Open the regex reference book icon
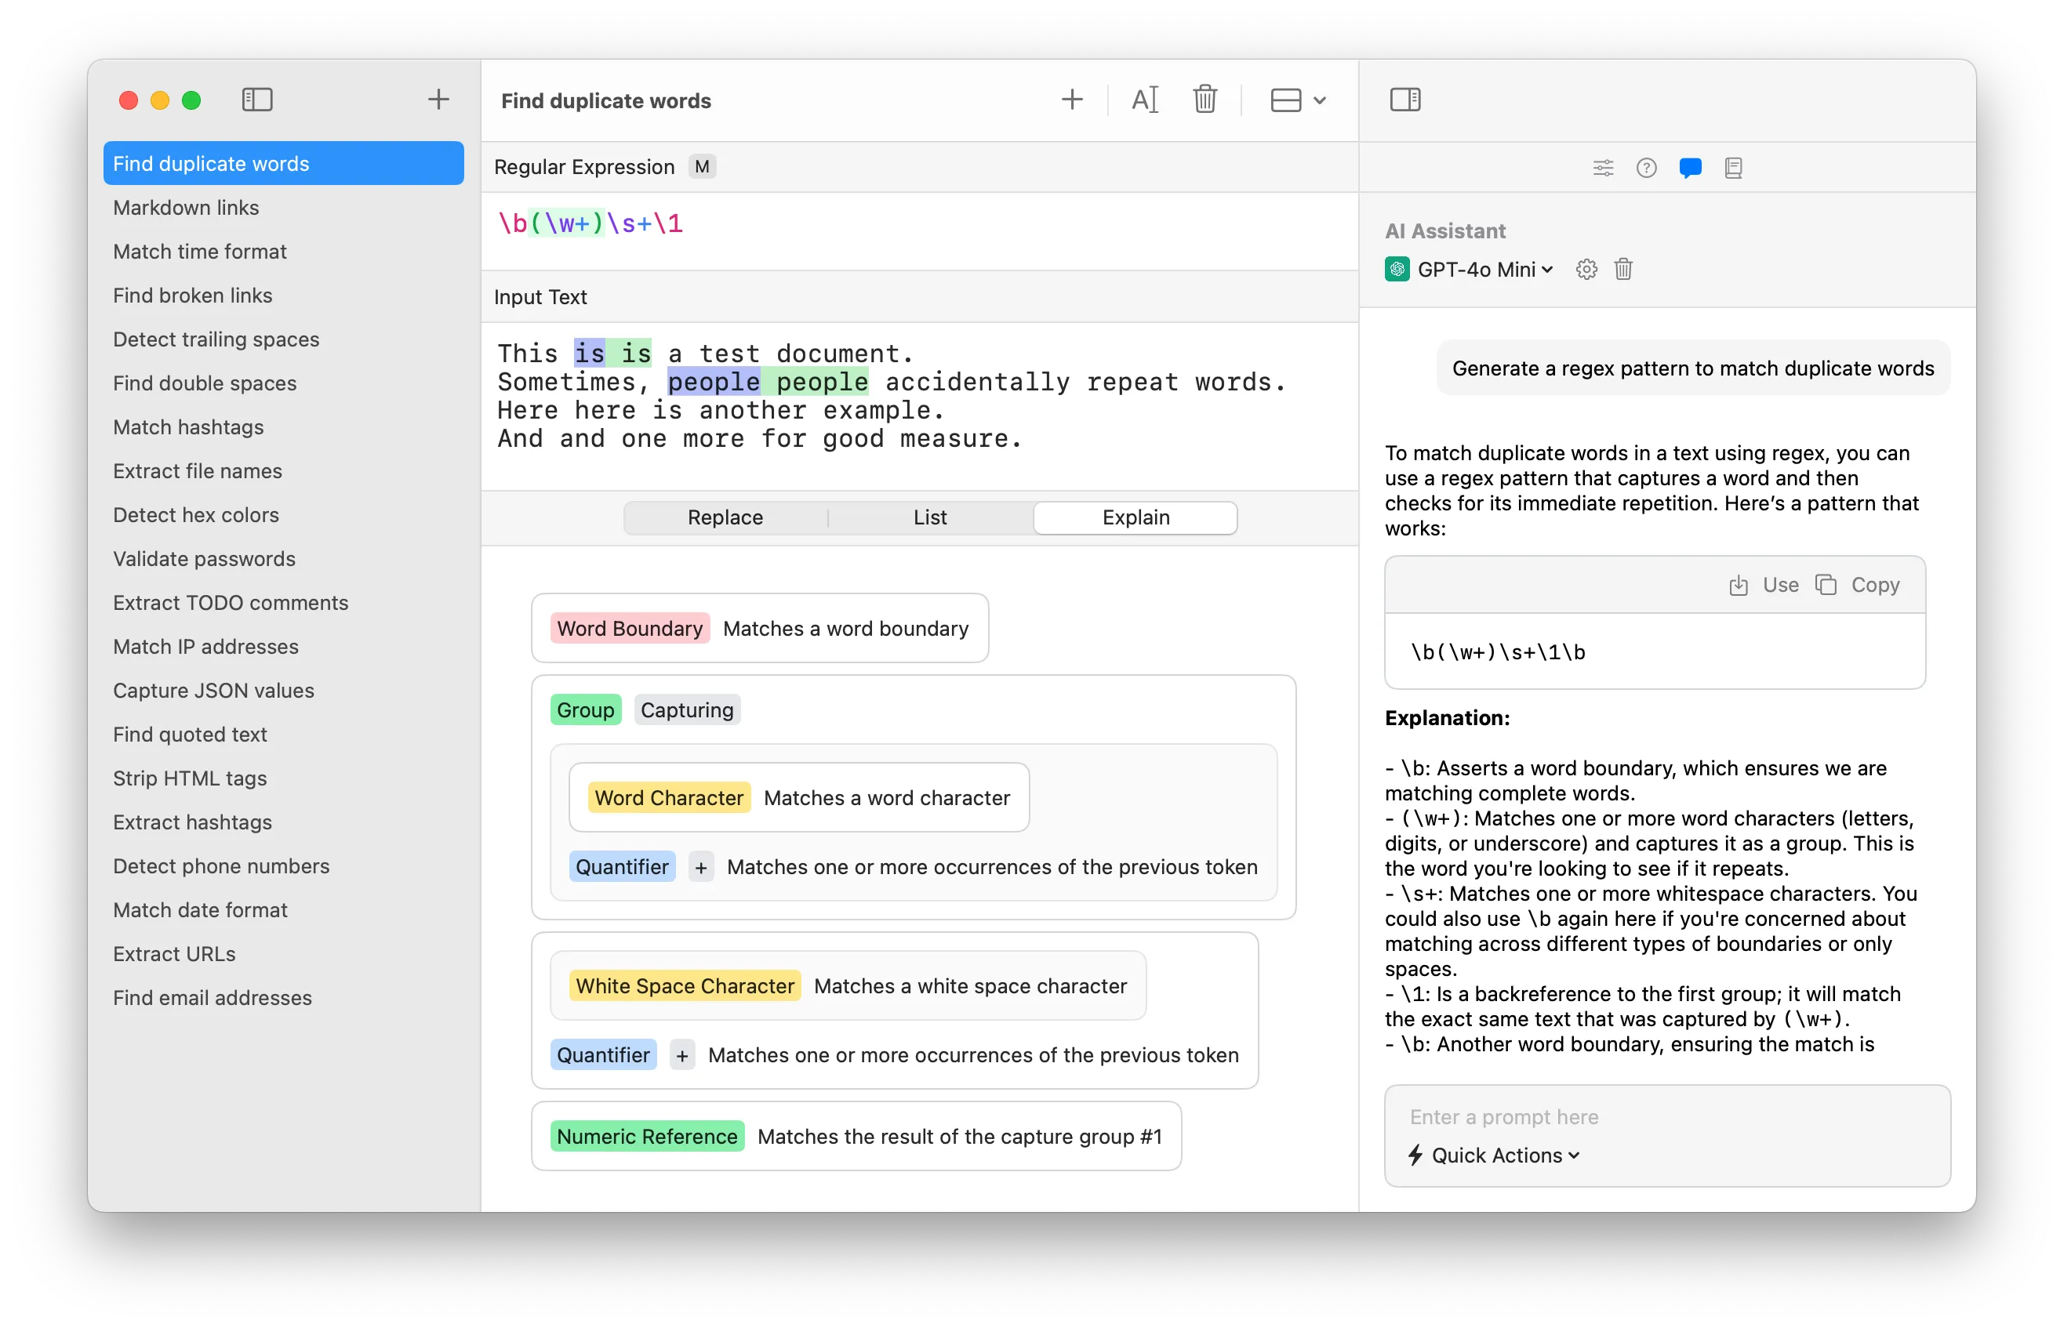The height and width of the screenshot is (1328, 2064). 1734,167
